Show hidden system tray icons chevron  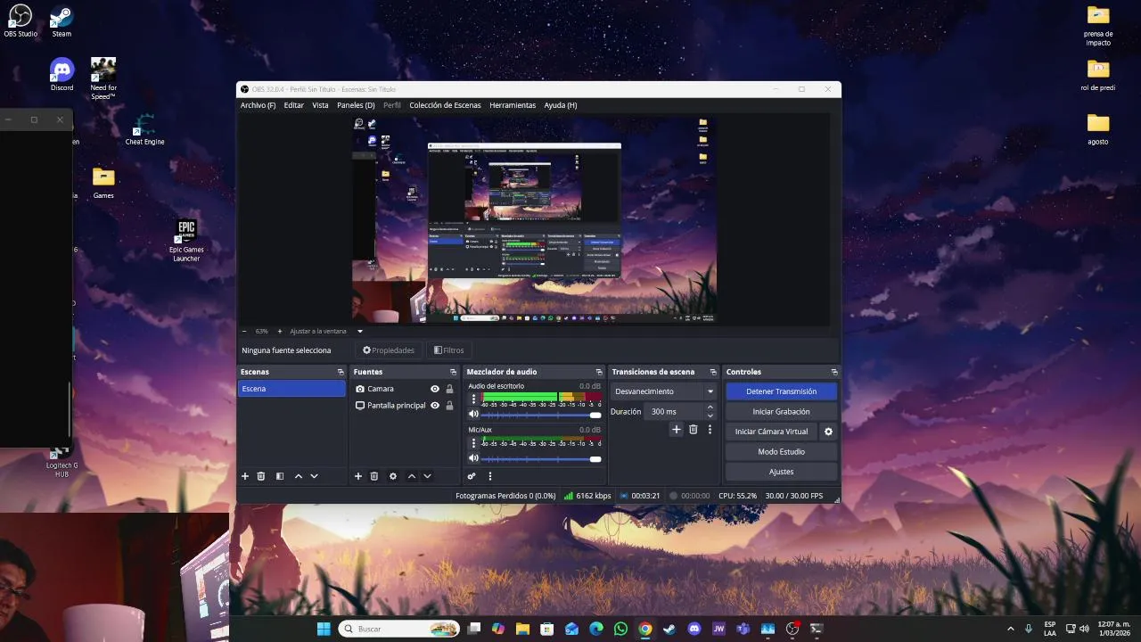point(1010,629)
